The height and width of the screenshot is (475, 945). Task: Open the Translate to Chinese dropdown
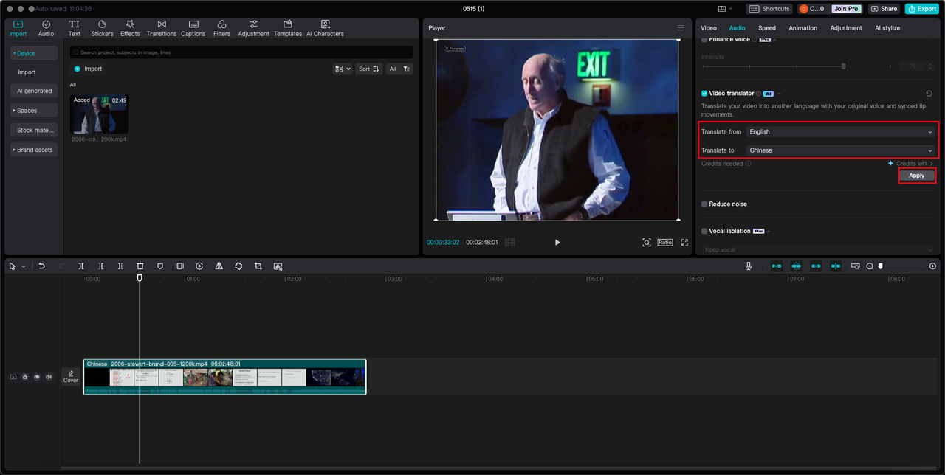841,150
